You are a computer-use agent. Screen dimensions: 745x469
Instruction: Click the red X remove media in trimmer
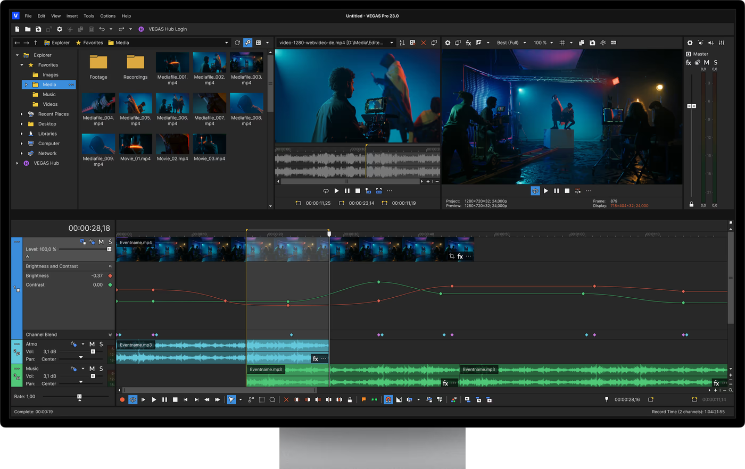pyautogui.click(x=424, y=43)
